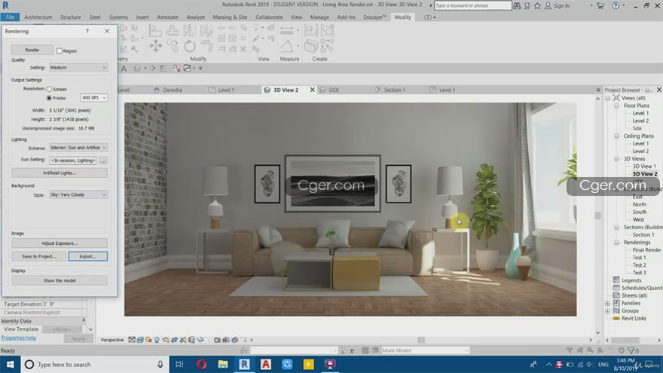The image size is (663, 373).
Task: Collapse the Renderings tree node
Action: click(x=616, y=243)
